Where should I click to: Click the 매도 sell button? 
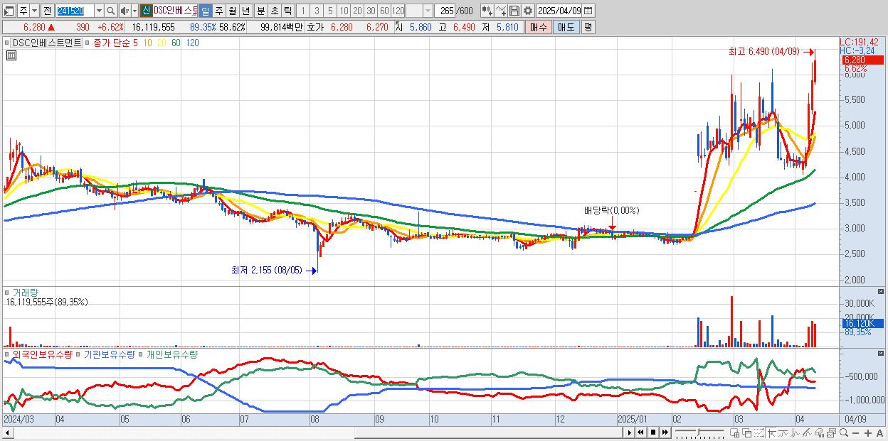pyautogui.click(x=566, y=27)
